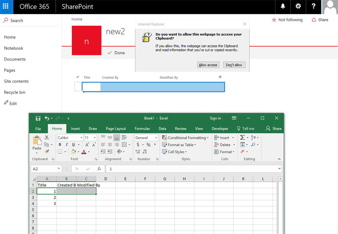
Task: Toggle Italic formatting in Excel
Action: [x=67, y=145]
